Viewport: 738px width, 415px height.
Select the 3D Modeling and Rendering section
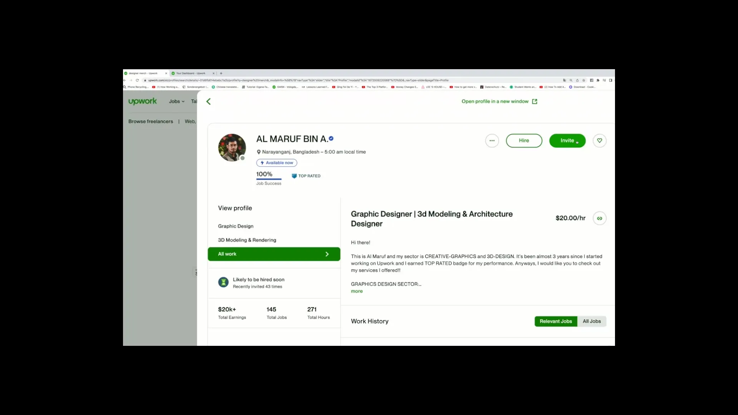pos(247,240)
